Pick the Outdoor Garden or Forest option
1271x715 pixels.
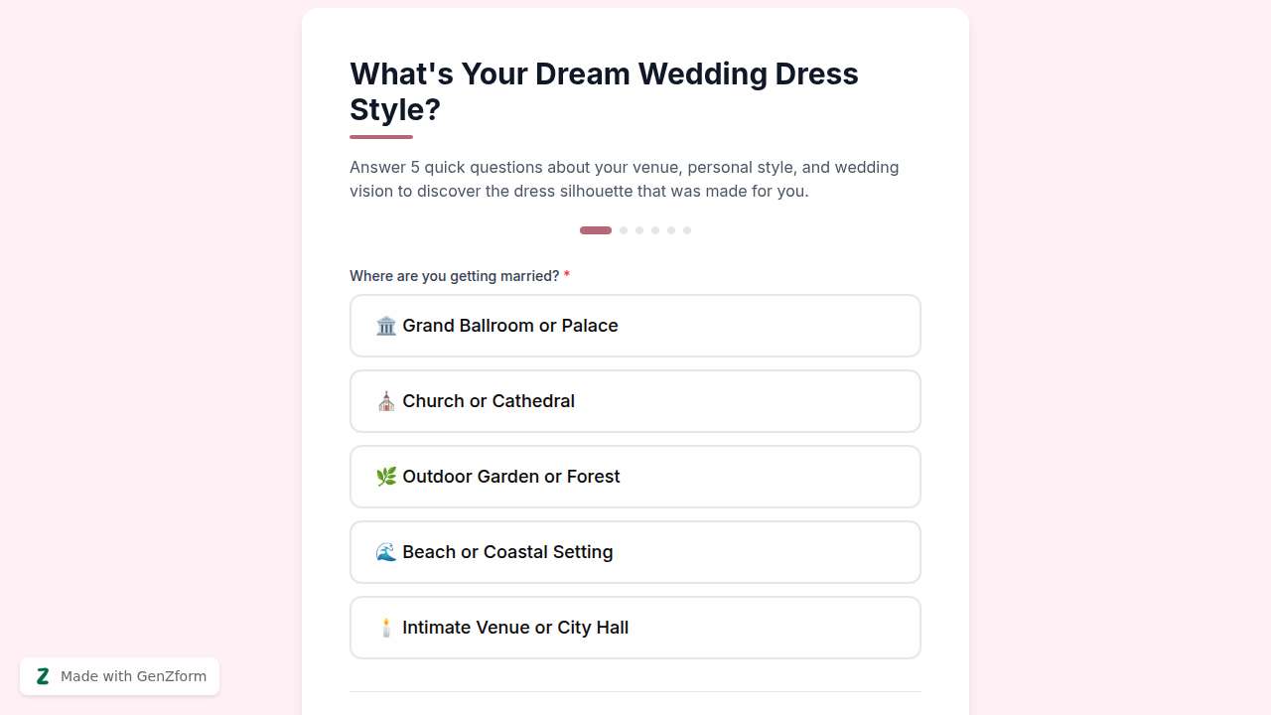coord(635,477)
